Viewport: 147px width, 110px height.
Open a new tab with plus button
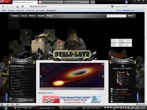coord(93,2)
